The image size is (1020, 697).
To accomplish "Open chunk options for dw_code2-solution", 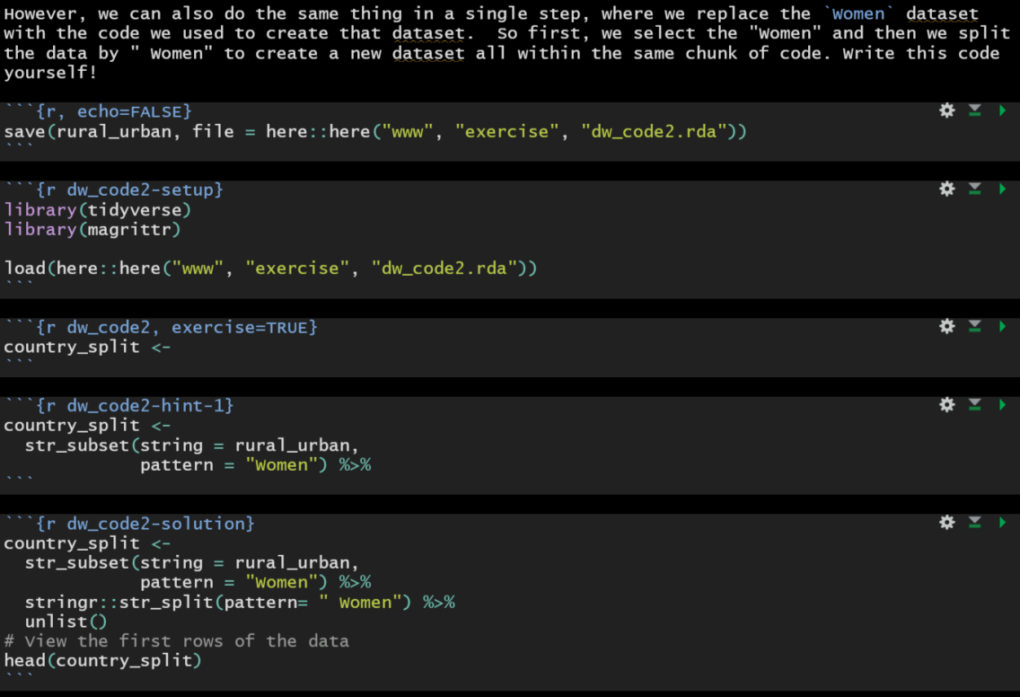I will coord(946,523).
